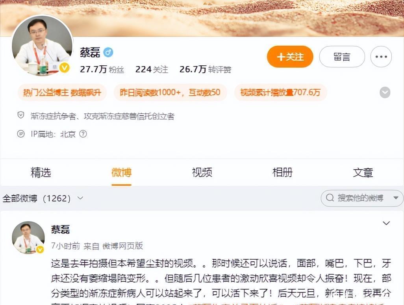Expand the grey circular chevron beside the tags

coord(385,92)
